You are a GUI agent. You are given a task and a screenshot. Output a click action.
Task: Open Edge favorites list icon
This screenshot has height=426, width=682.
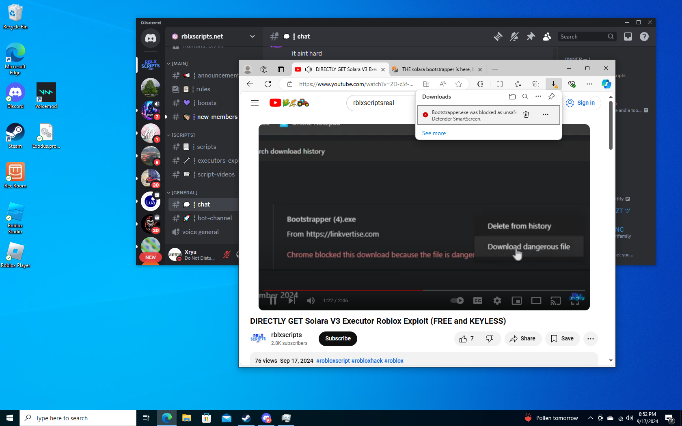518,84
